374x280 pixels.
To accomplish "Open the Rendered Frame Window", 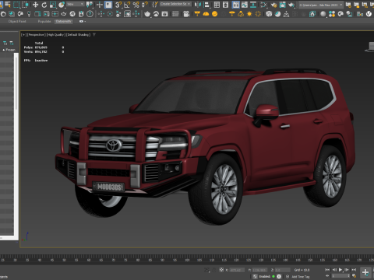I will (283, 5).
